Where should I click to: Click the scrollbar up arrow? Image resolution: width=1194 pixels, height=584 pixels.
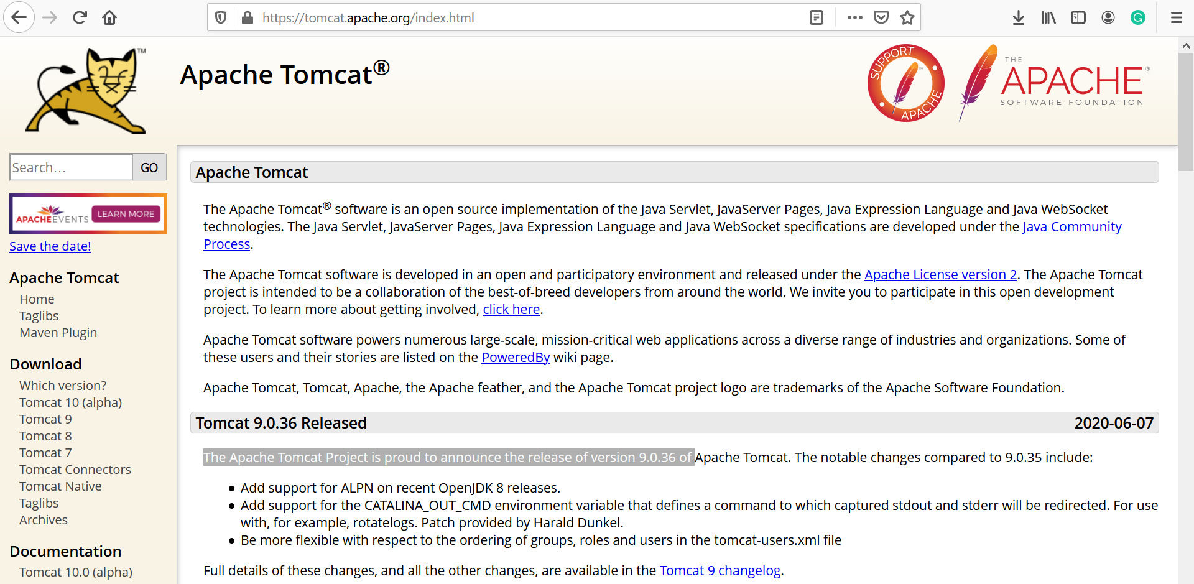coord(1186,45)
